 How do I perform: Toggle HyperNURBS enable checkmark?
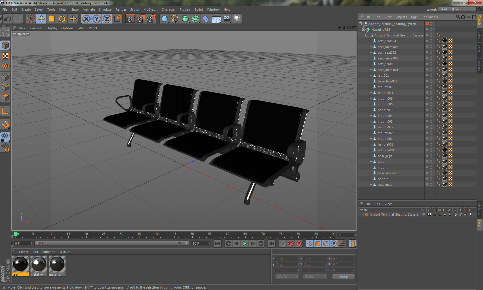coord(434,29)
